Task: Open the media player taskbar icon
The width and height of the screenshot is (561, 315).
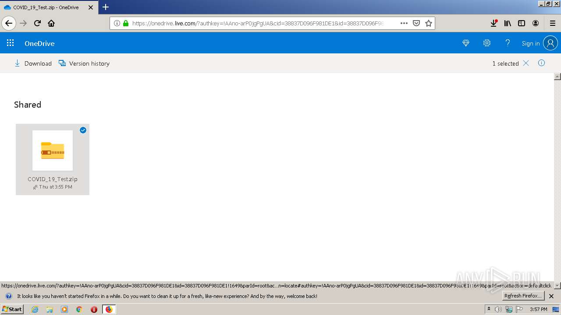Action: (64, 309)
